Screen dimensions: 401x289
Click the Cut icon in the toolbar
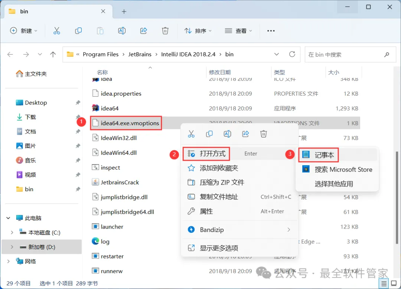(x=56, y=31)
